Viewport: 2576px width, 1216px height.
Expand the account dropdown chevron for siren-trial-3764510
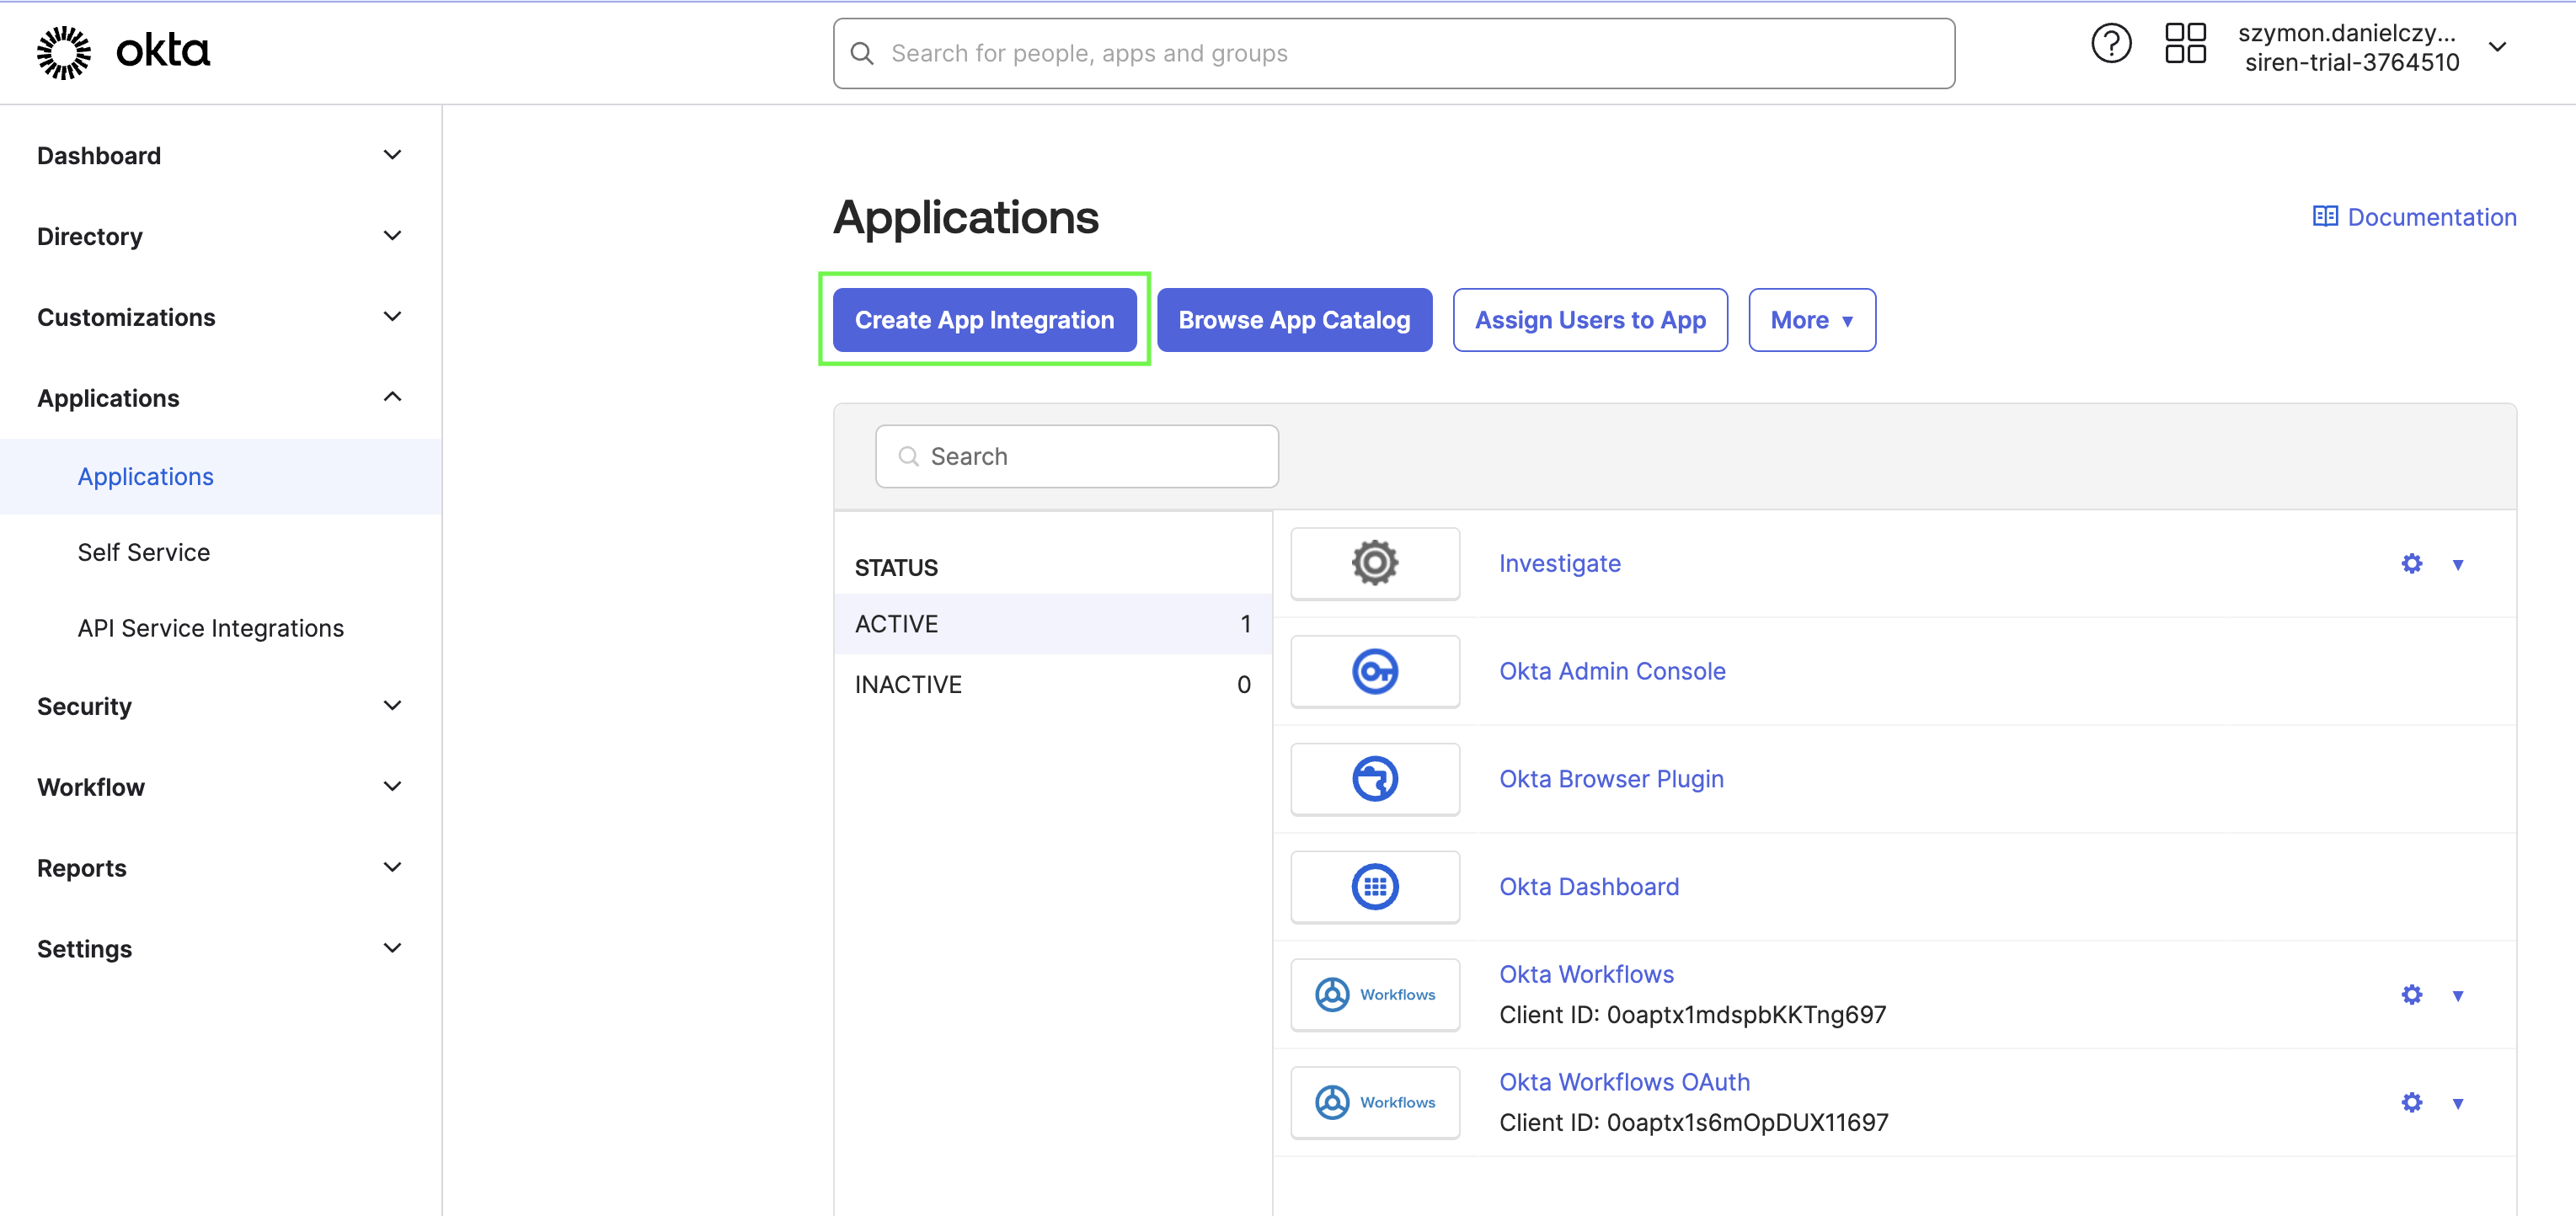[2498, 47]
